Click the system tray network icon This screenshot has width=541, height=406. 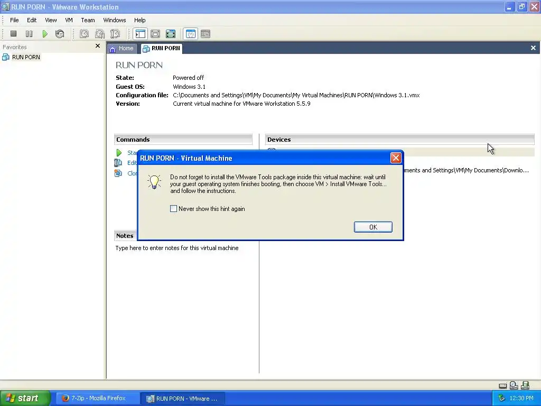pyautogui.click(x=502, y=398)
